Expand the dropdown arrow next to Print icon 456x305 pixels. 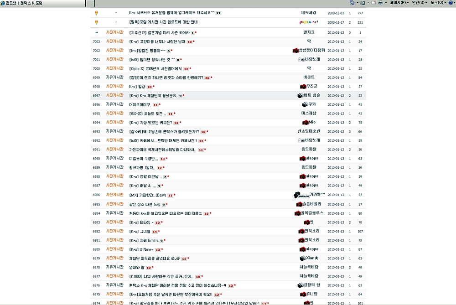[x=385, y=3]
